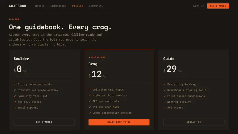Click the text Weather overlay
238x134 pixels.
(179, 102)
